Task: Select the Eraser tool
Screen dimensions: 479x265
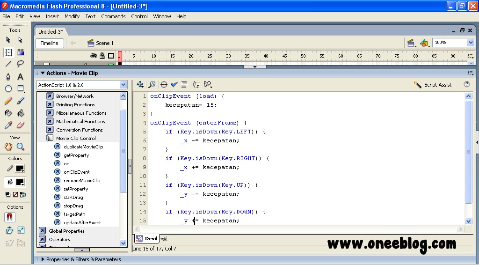Action: [20, 125]
